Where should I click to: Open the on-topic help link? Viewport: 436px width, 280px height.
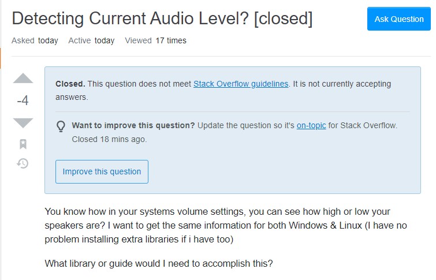pos(311,125)
